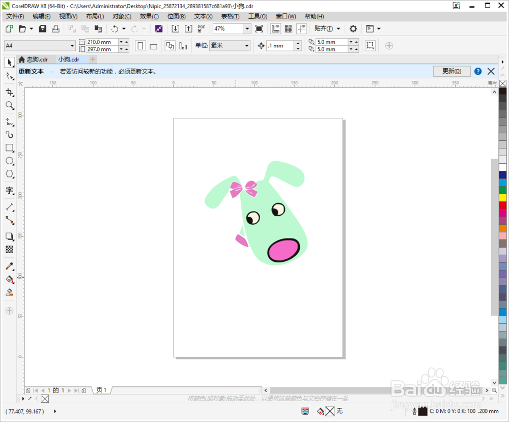The image size is (509, 422).
Task: Toggle full-screen preview
Action: pyautogui.click(x=259, y=29)
